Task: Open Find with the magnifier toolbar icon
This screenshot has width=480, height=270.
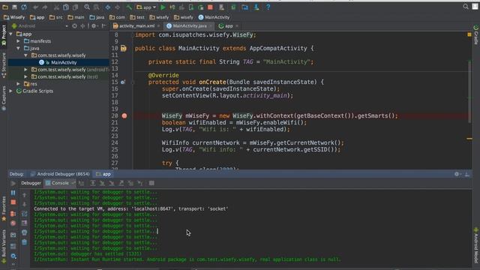Action: (87, 7)
